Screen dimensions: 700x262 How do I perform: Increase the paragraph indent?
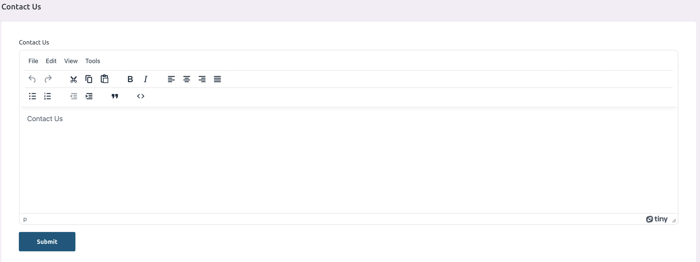click(x=89, y=96)
